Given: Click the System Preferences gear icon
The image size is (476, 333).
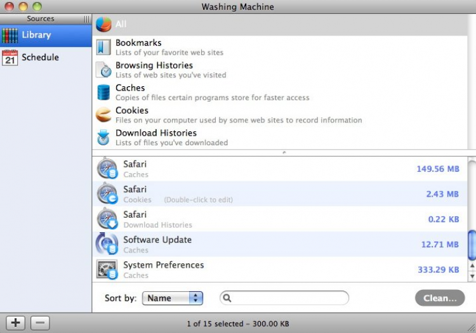Looking at the screenshot, I should (x=107, y=270).
